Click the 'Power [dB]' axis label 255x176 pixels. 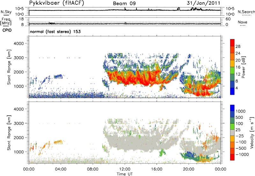point(243,67)
